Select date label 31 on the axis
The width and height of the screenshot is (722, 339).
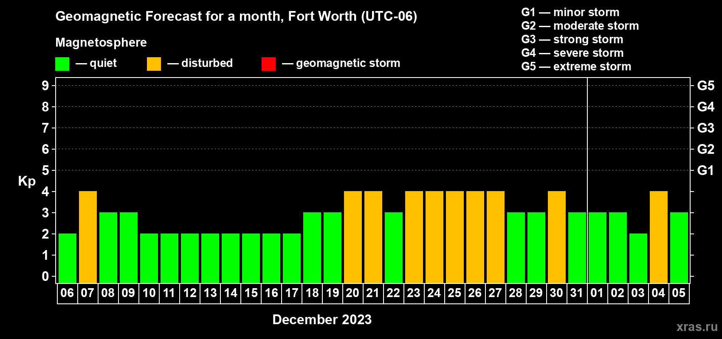click(576, 293)
